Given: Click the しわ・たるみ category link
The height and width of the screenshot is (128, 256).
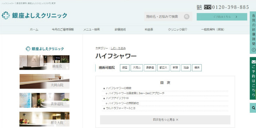Looking at the screenshot, I should coord(118,48).
